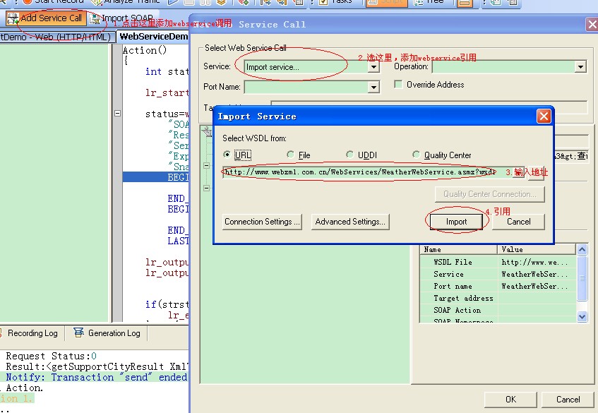Image resolution: width=598 pixels, height=413 pixels.
Task: Click the Add Service Call toolbar icon
Action: click(x=12, y=18)
